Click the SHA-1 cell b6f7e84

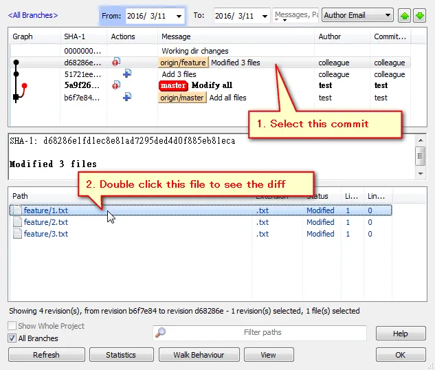tap(82, 98)
